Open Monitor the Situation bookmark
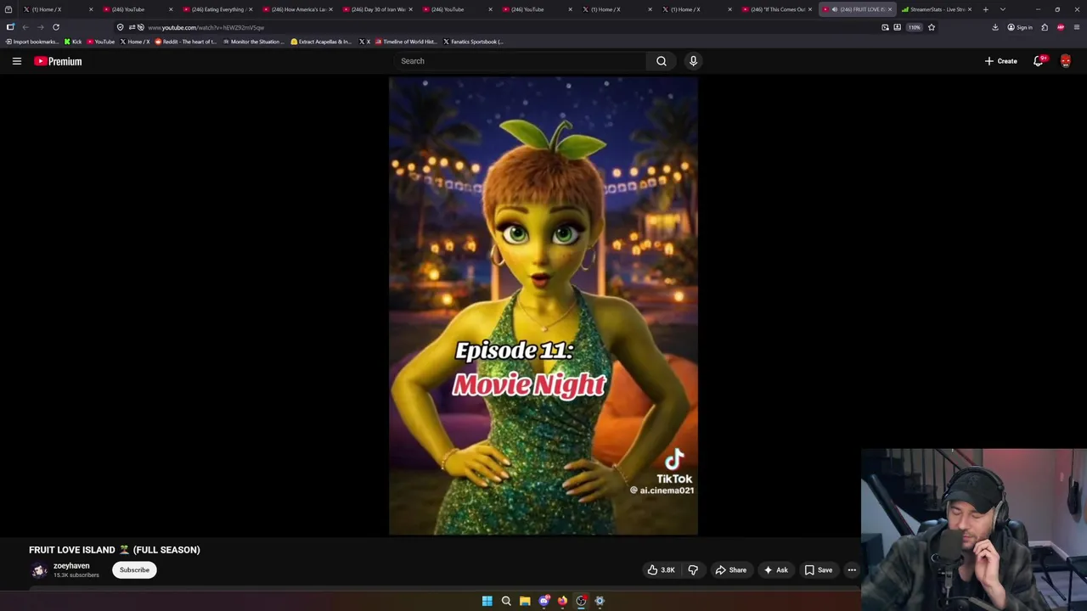Image resolution: width=1087 pixels, height=611 pixels. [x=253, y=42]
